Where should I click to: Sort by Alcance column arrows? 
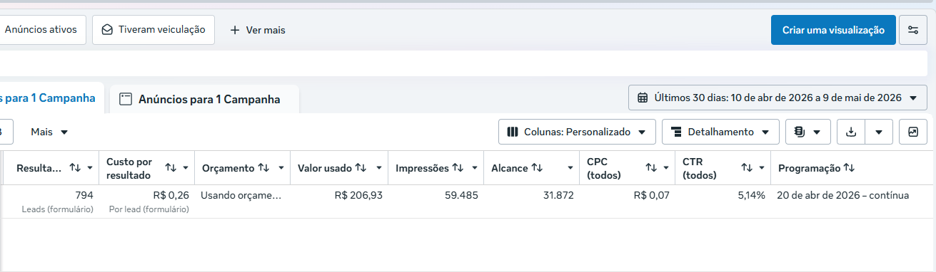537,168
